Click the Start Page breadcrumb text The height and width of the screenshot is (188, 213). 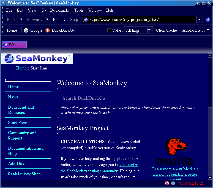coord(39,68)
